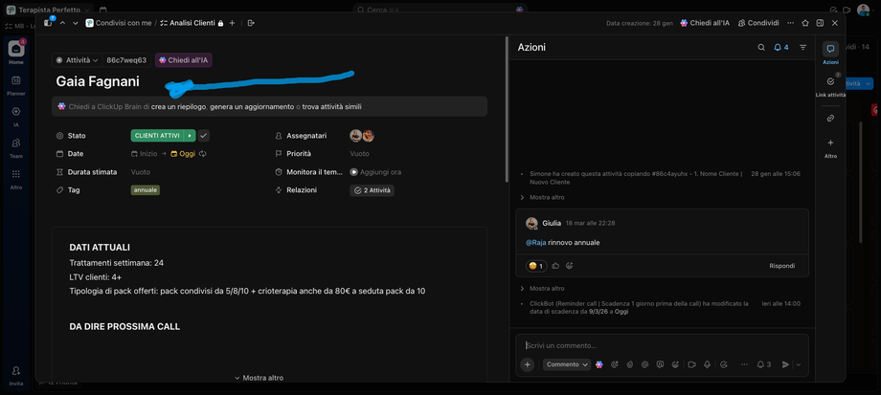Click the AI Brain icon in comment toolbar
881x395 pixels.
click(599, 364)
